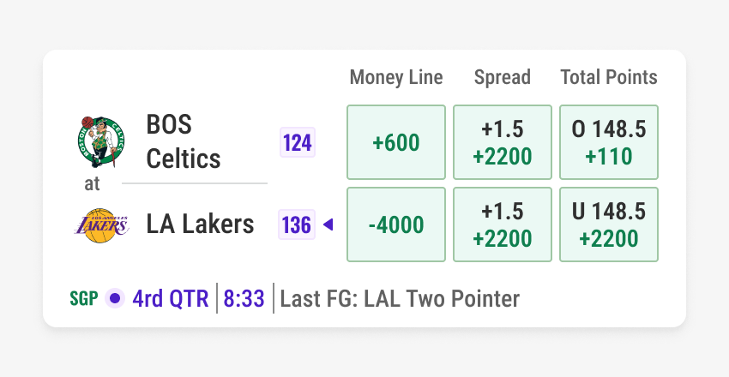Pick Over 148.5 total points
The image size is (729, 377).
pos(609,142)
